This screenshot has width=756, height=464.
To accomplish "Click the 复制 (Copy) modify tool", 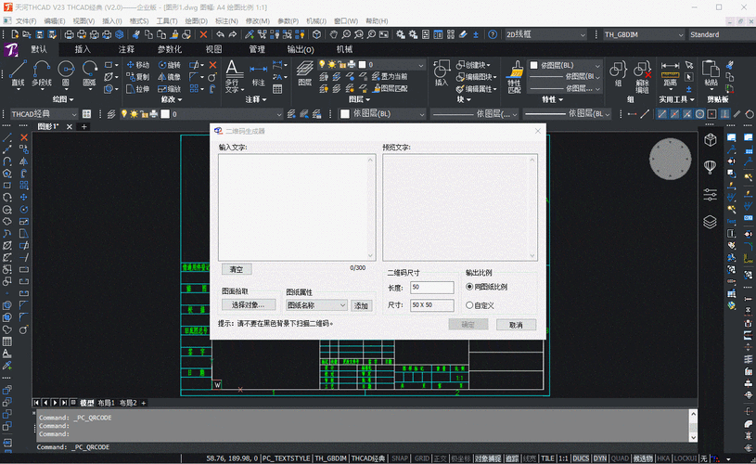I will tap(138, 77).
